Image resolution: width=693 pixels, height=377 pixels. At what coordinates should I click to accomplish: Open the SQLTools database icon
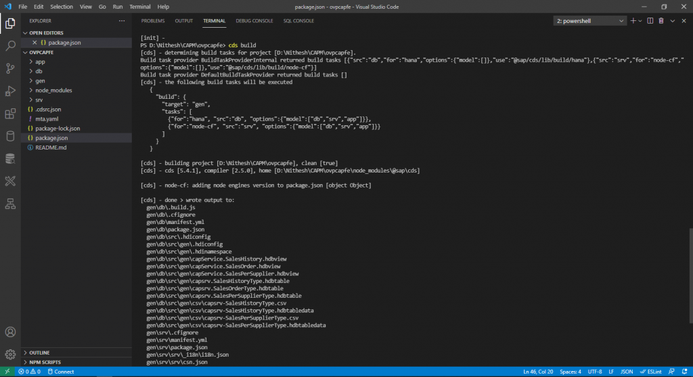[10, 136]
